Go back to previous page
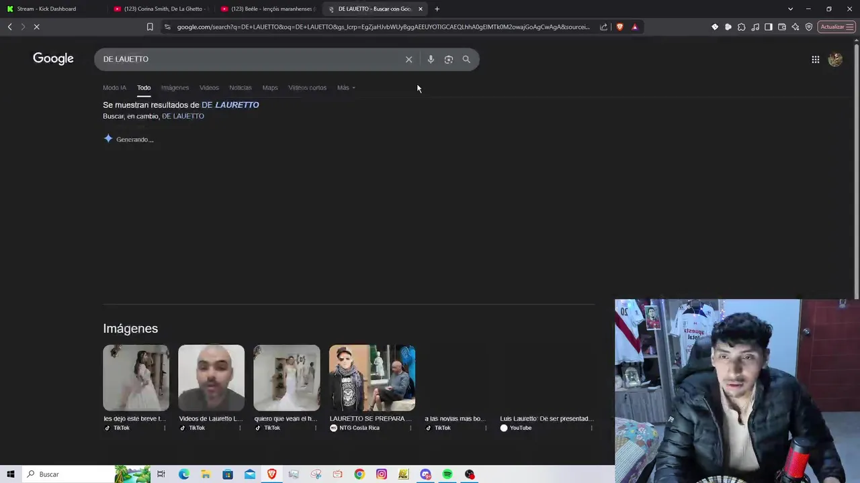This screenshot has height=483, width=860. (x=9, y=27)
